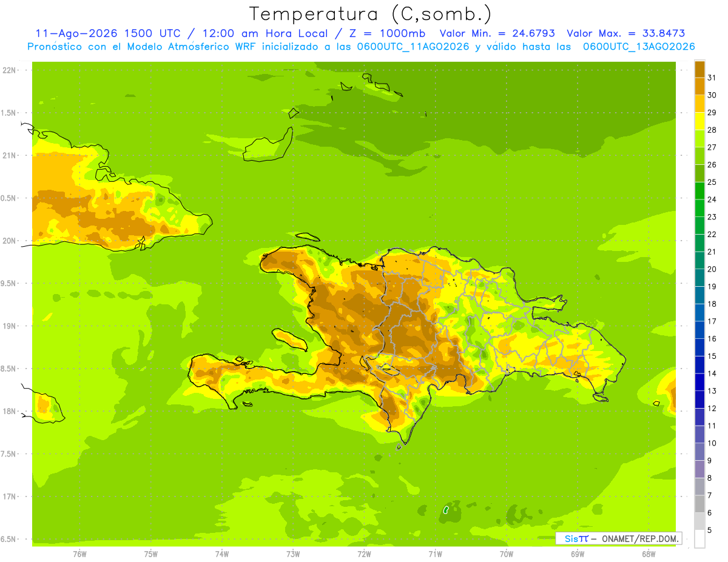Click the 75W longitude axis label
Viewport: 728px width, 562px height.
point(151,554)
